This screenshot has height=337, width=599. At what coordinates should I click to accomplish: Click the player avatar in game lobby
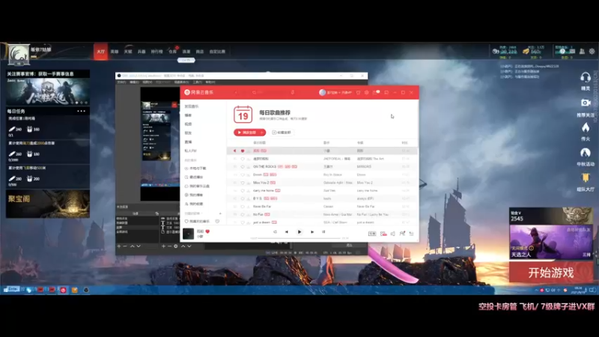[x=18, y=55]
